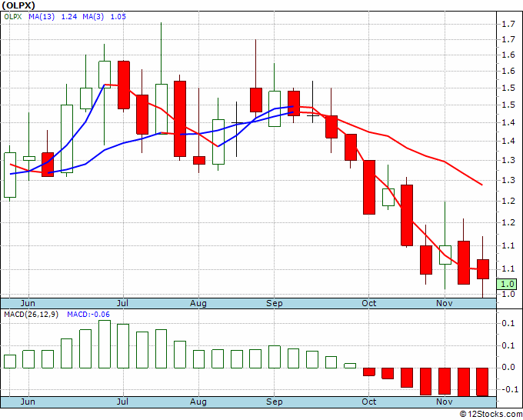Click the red candle at July start
Screen dimensions: 523x420
point(124,85)
